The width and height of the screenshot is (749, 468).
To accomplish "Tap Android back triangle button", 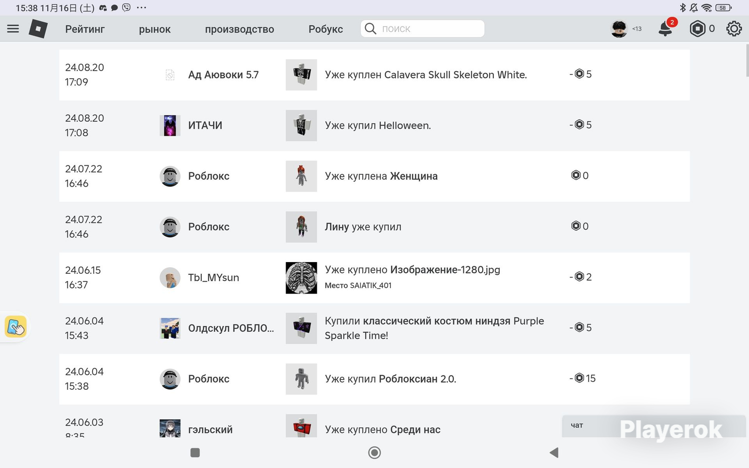I will (554, 453).
